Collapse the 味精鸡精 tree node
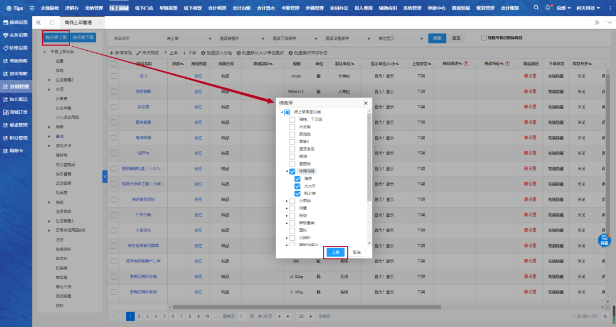The height and width of the screenshot is (327, 616). (x=286, y=171)
